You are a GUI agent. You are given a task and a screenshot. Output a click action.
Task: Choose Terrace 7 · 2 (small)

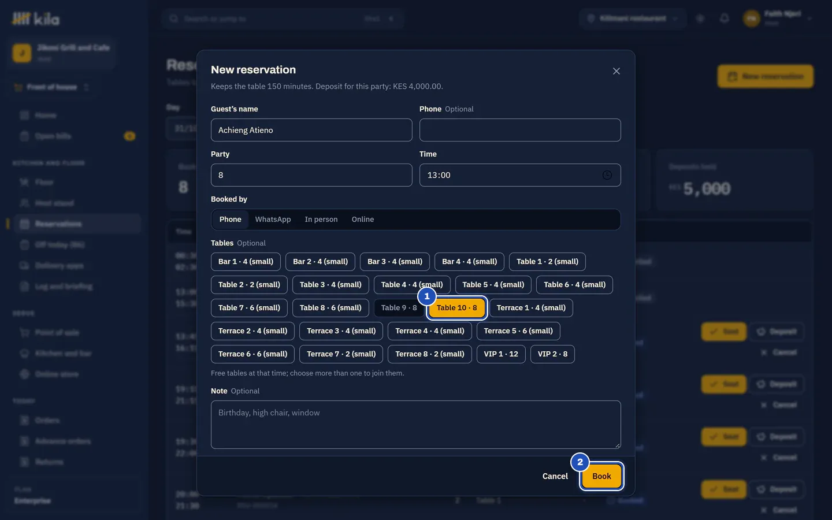(x=341, y=354)
